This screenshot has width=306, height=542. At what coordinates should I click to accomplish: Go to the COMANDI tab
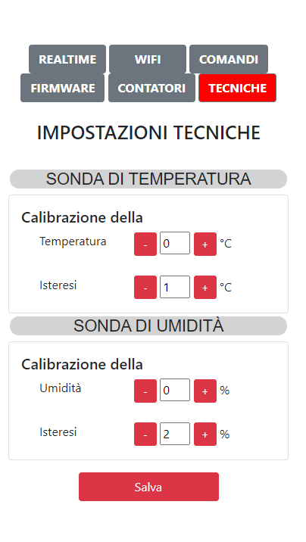coord(229,59)
